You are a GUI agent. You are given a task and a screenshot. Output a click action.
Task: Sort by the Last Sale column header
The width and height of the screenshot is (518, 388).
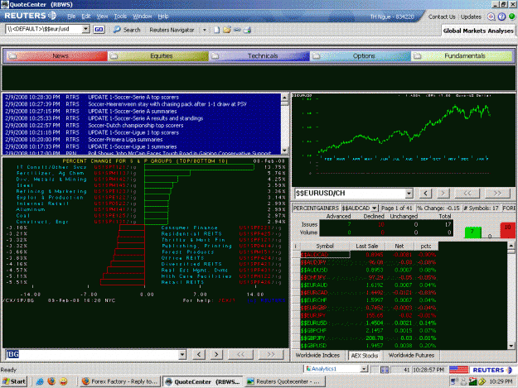pos(366,246)
